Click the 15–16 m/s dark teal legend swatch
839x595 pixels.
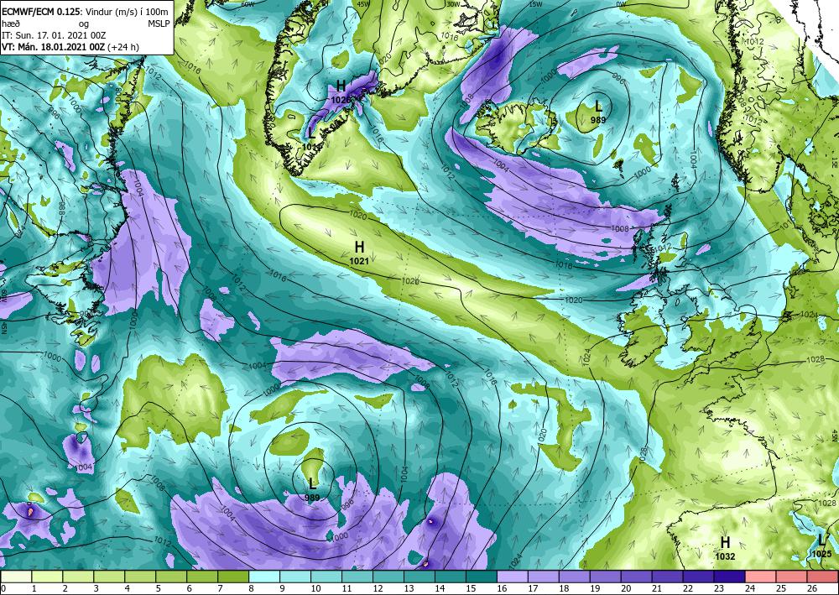coord(482,577)
